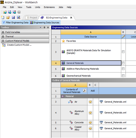Screen dimensions: 136x138
Task: Select General Materials data source row
Action: [91, 63]
